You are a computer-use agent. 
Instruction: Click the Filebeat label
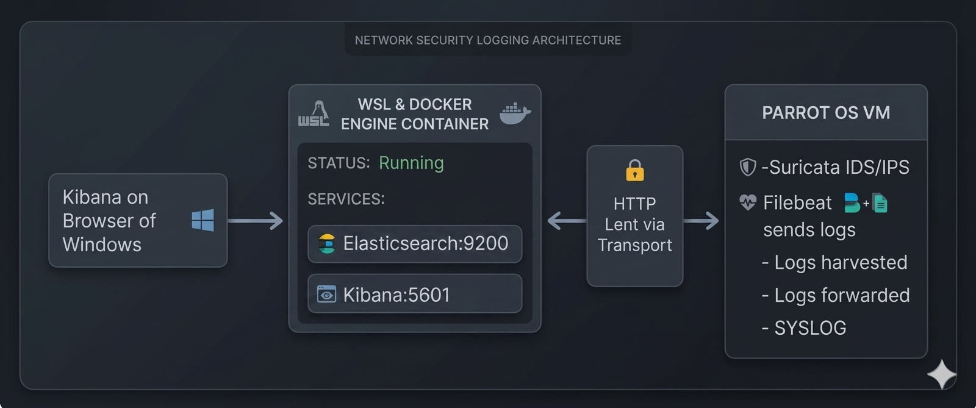click(797, 202)
